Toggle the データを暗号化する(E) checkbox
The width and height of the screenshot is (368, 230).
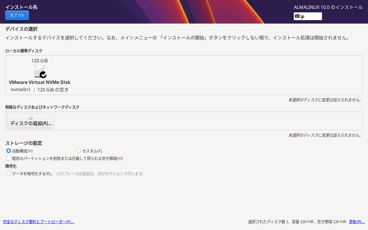pyautogui.click(x=9, y=173)
